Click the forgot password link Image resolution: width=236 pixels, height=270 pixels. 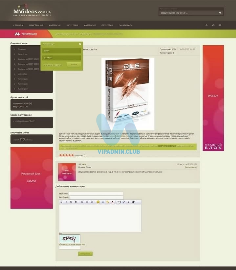click(52, 65)
